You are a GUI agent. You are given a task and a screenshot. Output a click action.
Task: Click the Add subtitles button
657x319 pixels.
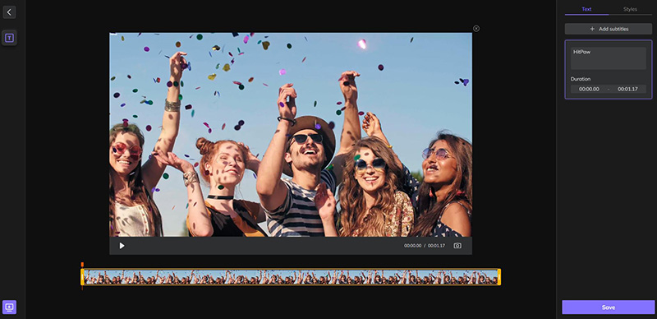point(609,29)
